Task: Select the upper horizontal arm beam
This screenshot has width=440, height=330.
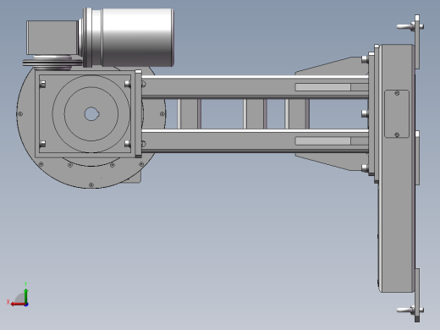Action: point(255,87)
